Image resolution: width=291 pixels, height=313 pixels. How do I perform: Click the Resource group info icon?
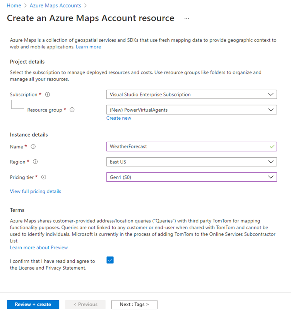pos(72,110)
